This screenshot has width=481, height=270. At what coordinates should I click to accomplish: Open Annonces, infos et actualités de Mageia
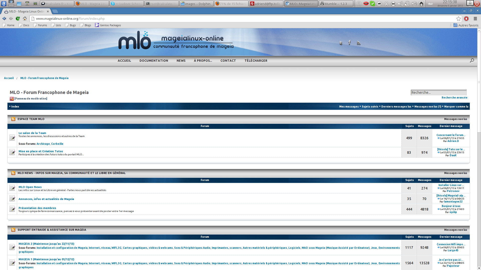(46, 199)
